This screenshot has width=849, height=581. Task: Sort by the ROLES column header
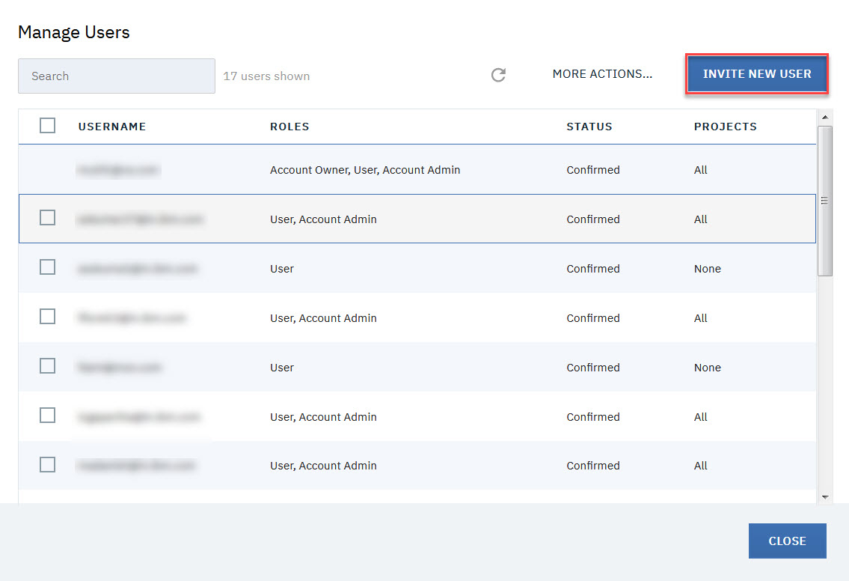tap(289, 127)
